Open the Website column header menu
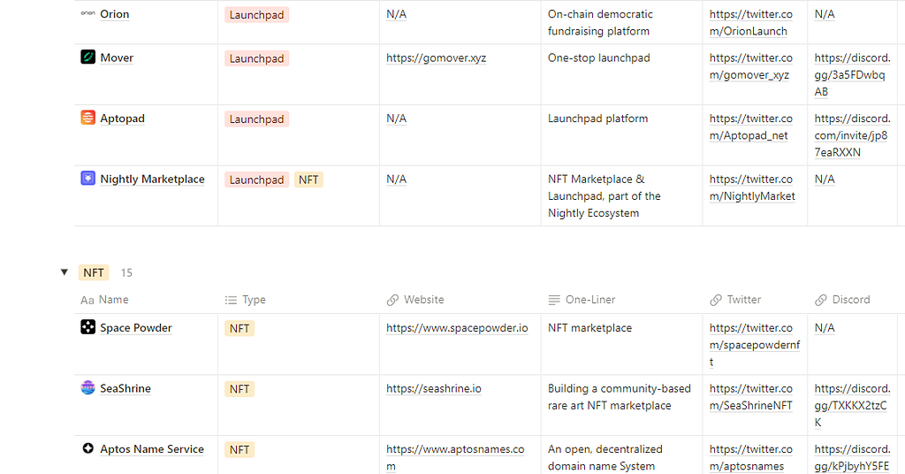Image resolution: width=905 pixels, height=474 pixels. tap(423, 300)
